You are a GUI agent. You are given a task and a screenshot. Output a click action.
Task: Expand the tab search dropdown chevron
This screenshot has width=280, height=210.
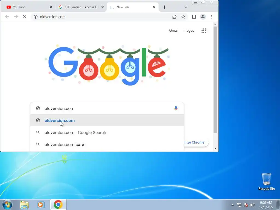(x=186, y=7)
